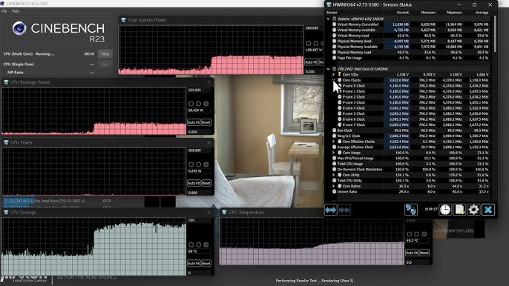Click the HWiNFO sensor list vertical scrollbar
509x286 pixels.
coord(495,34)
